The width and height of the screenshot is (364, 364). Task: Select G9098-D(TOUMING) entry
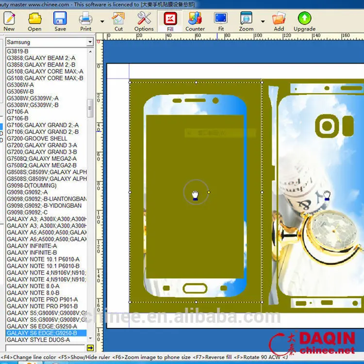32,185
